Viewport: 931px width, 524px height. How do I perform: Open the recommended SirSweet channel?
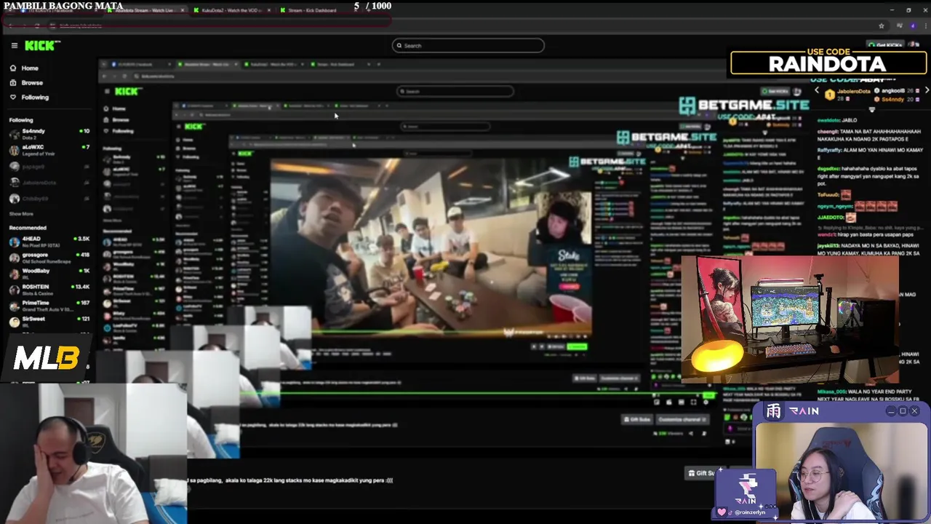(49, 321)
